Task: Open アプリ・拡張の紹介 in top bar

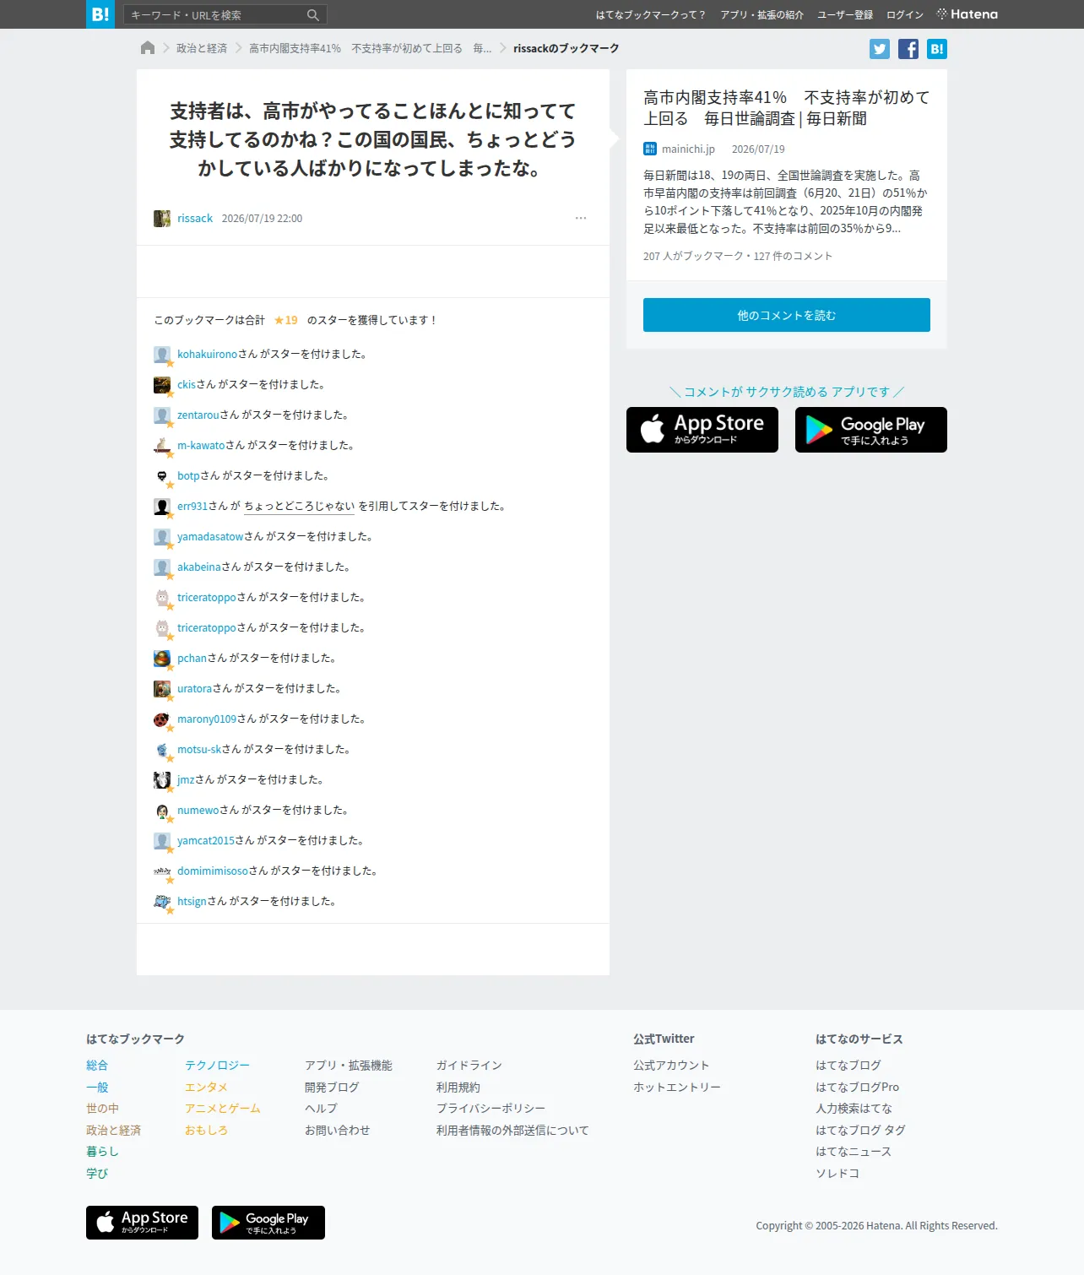Action: click(762, 15)
